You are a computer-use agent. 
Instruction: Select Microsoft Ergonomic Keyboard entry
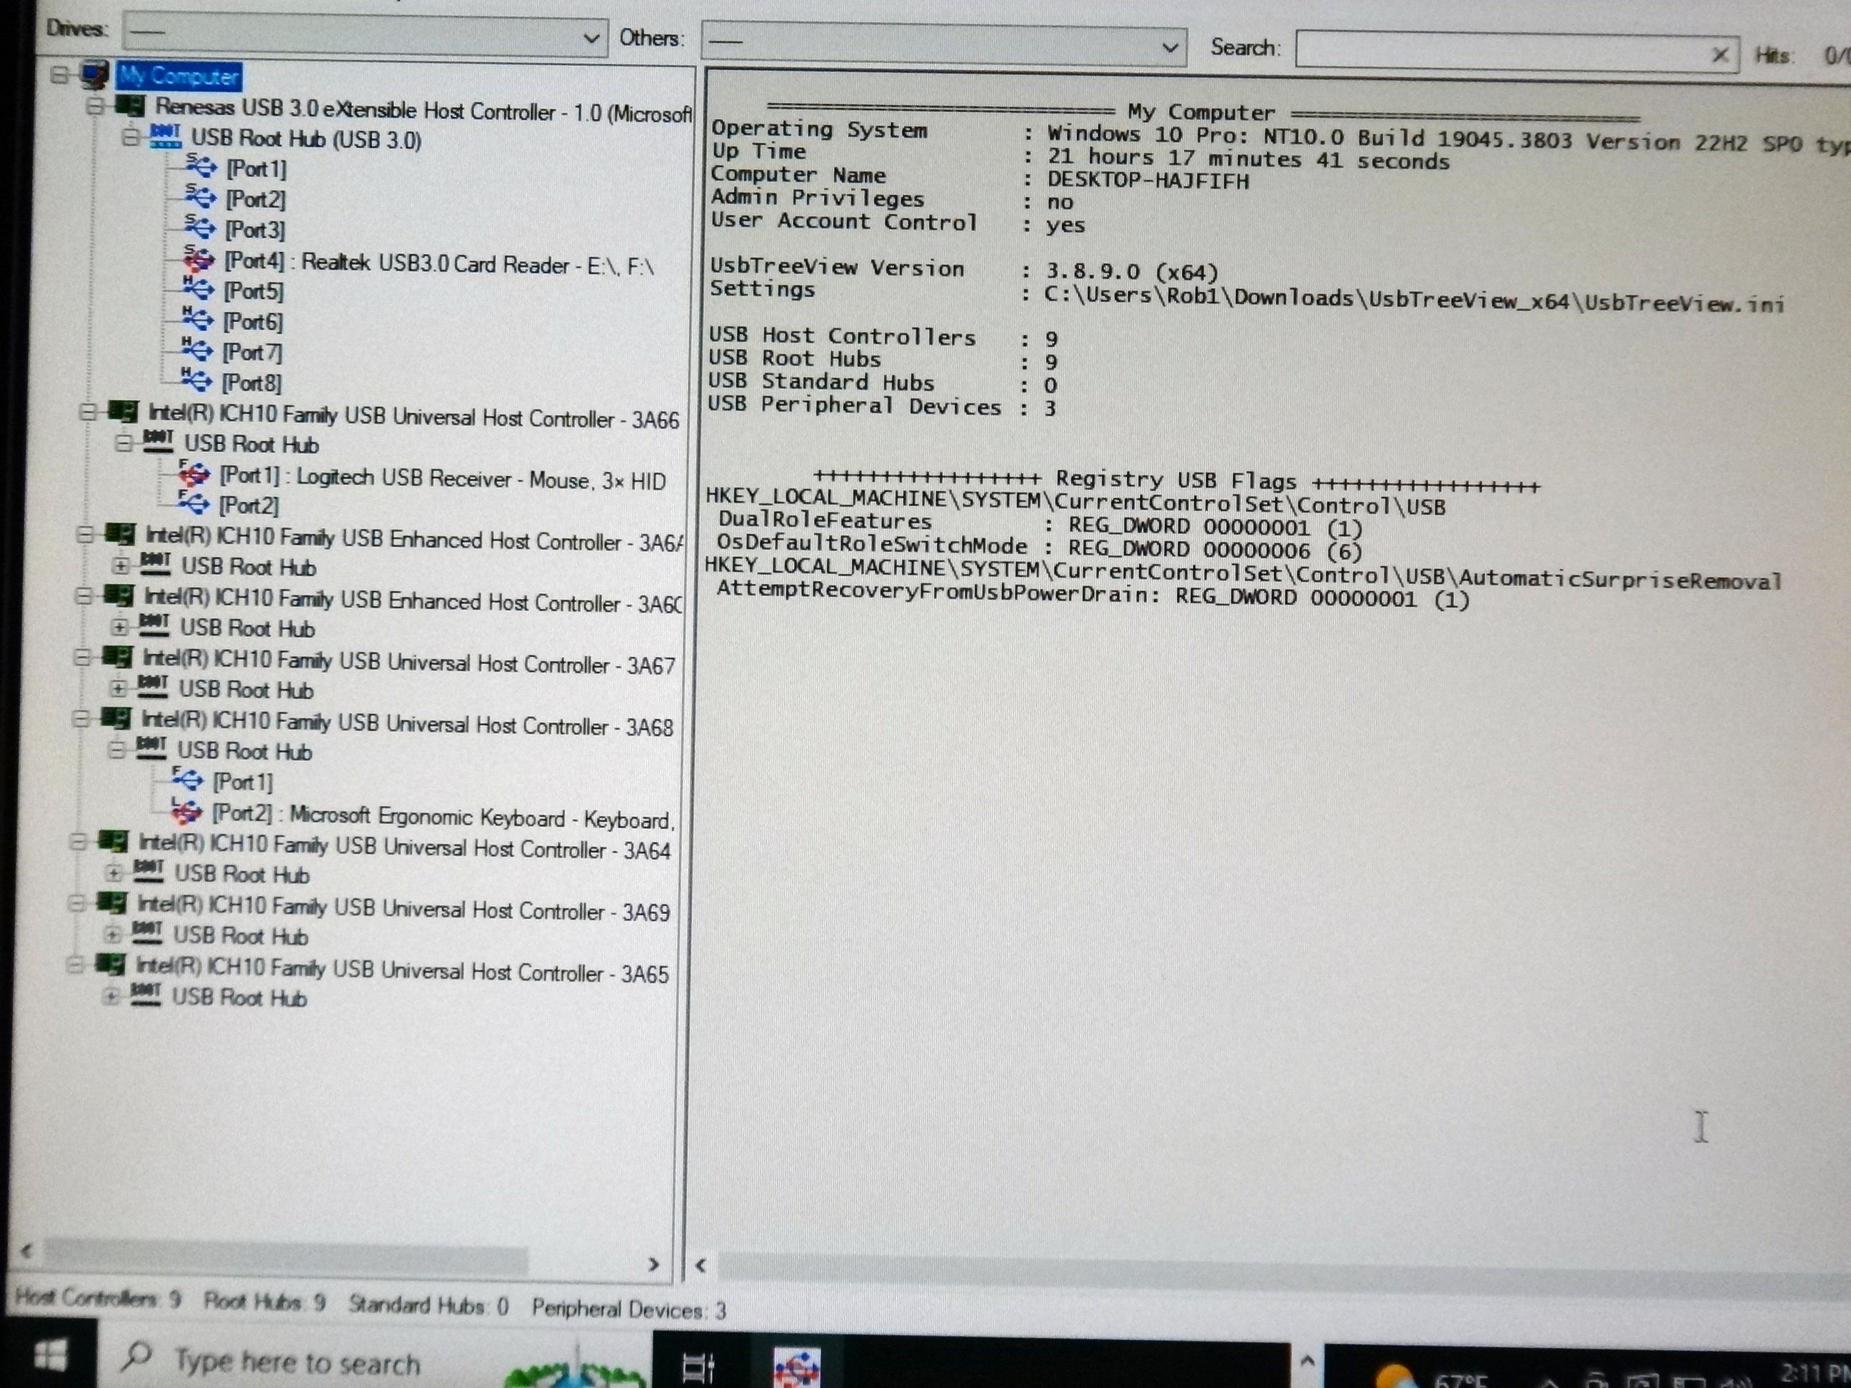click(443, 817)
